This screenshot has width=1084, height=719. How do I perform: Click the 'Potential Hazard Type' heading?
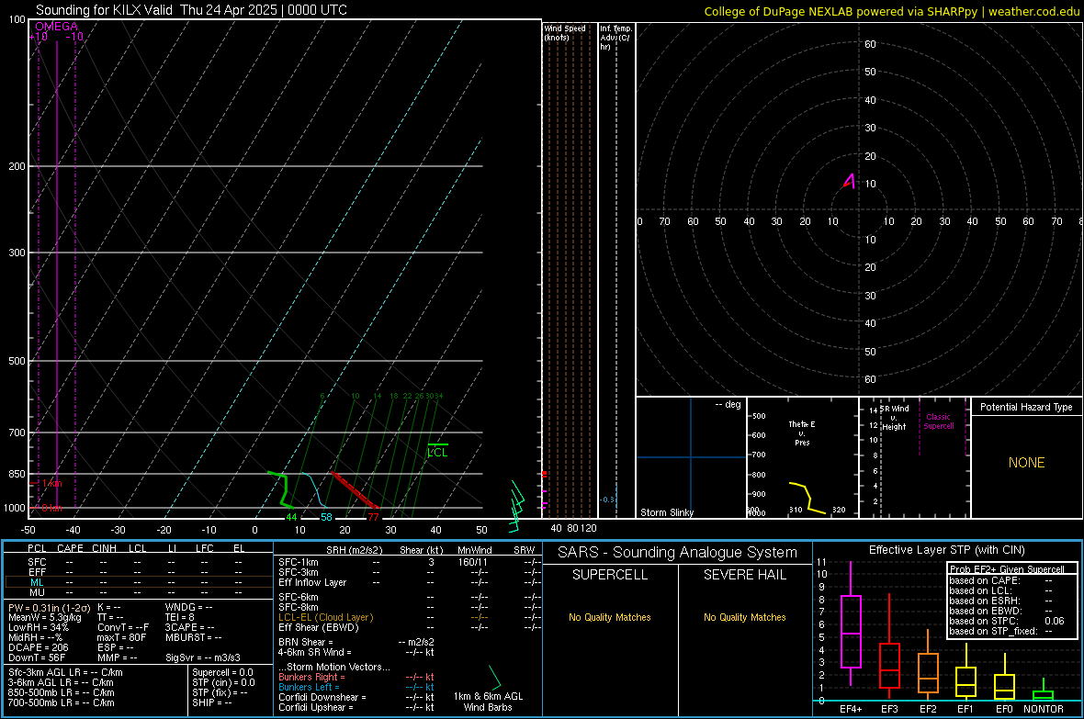[1026, 407]
